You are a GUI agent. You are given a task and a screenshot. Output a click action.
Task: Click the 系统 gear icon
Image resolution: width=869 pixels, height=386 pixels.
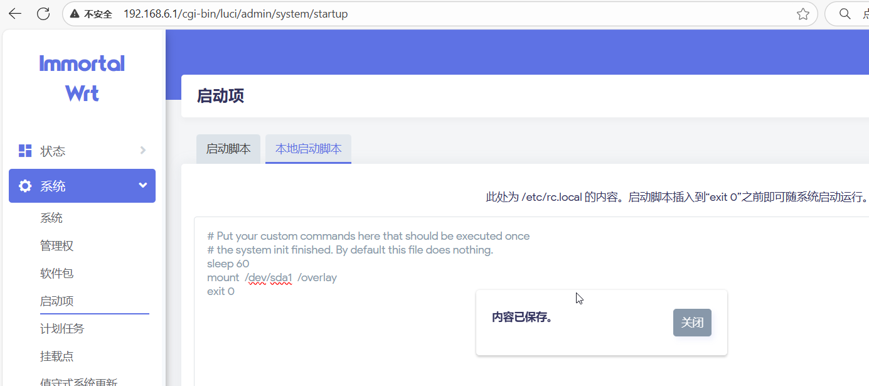25,186
